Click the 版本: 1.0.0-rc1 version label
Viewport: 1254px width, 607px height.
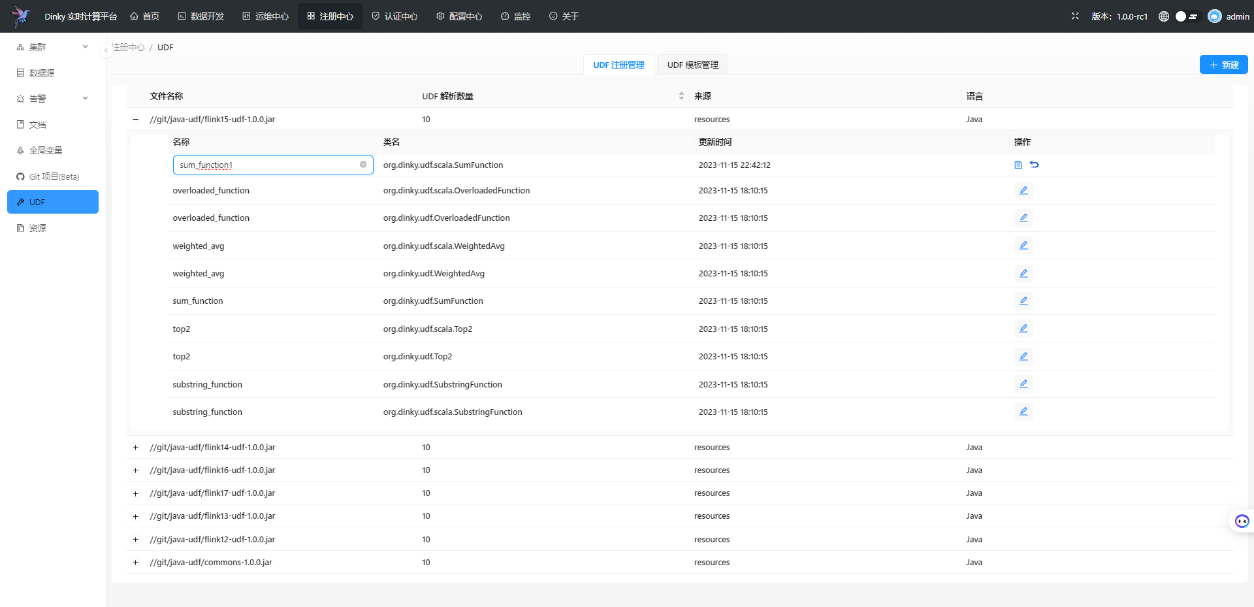click(1119, 16)
